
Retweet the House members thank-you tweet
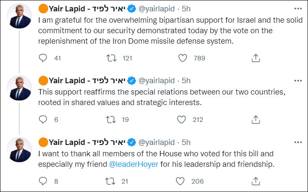[x=111, y=181]
